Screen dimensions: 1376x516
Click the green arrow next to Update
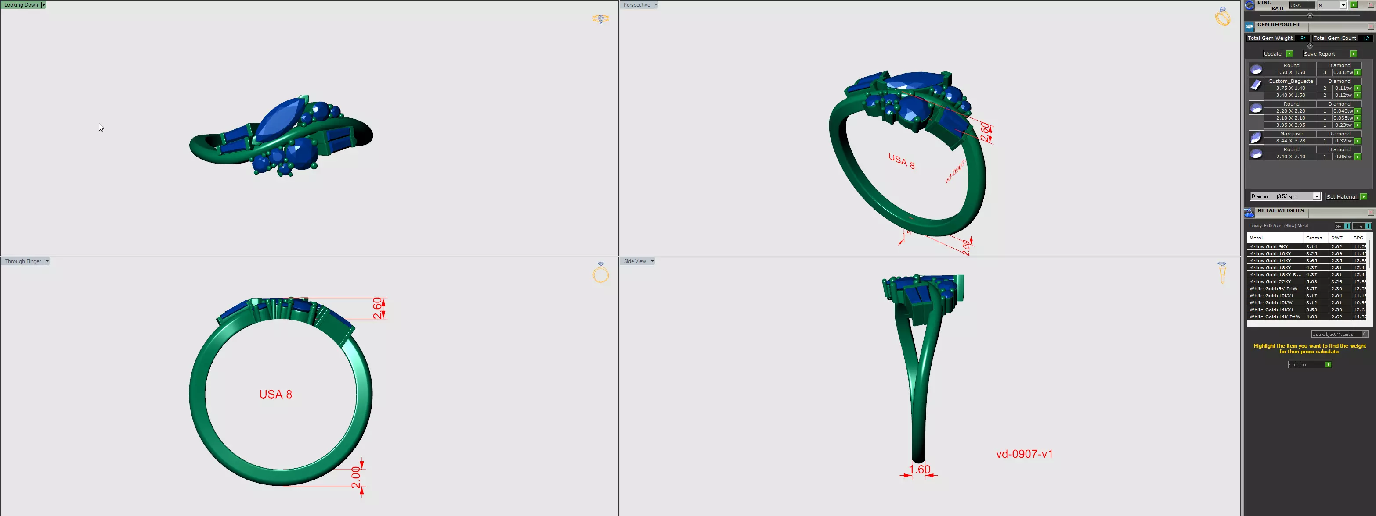point(1289,54)
